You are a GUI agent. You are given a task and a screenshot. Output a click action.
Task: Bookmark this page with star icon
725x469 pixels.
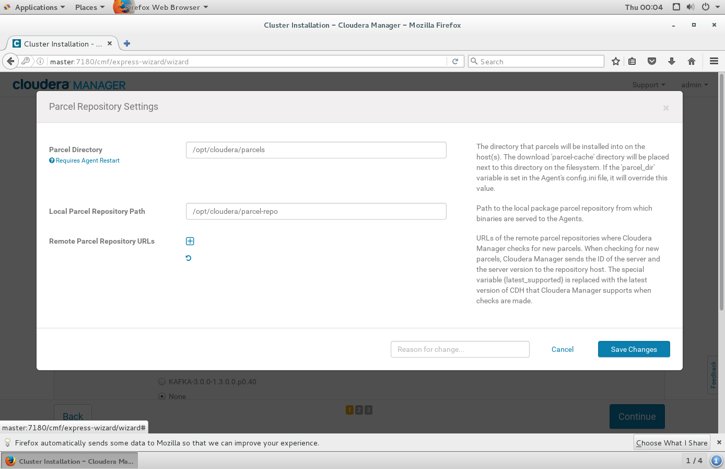pos(616,61)
